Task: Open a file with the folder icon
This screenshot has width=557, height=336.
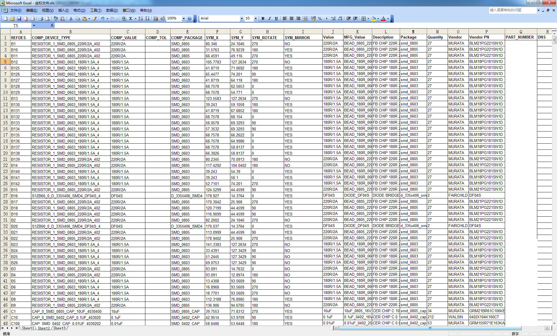Action: click(12, 19)
